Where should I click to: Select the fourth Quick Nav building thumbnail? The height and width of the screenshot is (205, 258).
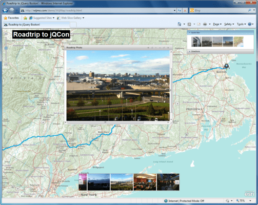pyautogui.click(x=228, y=42)
